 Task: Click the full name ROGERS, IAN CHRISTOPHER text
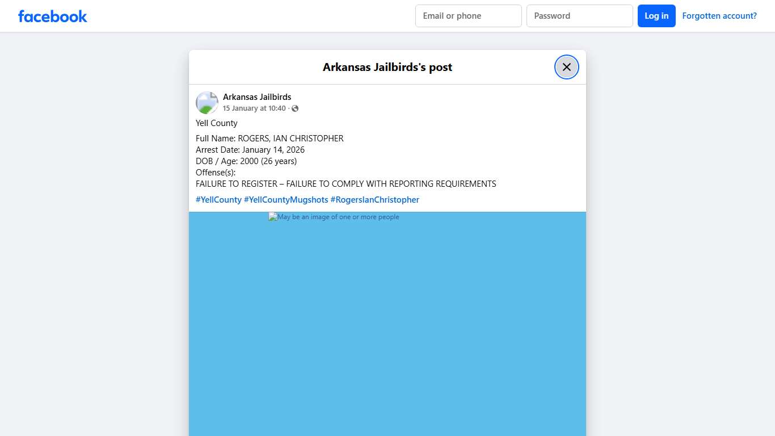pyautogui.click(x=269, y=138)
